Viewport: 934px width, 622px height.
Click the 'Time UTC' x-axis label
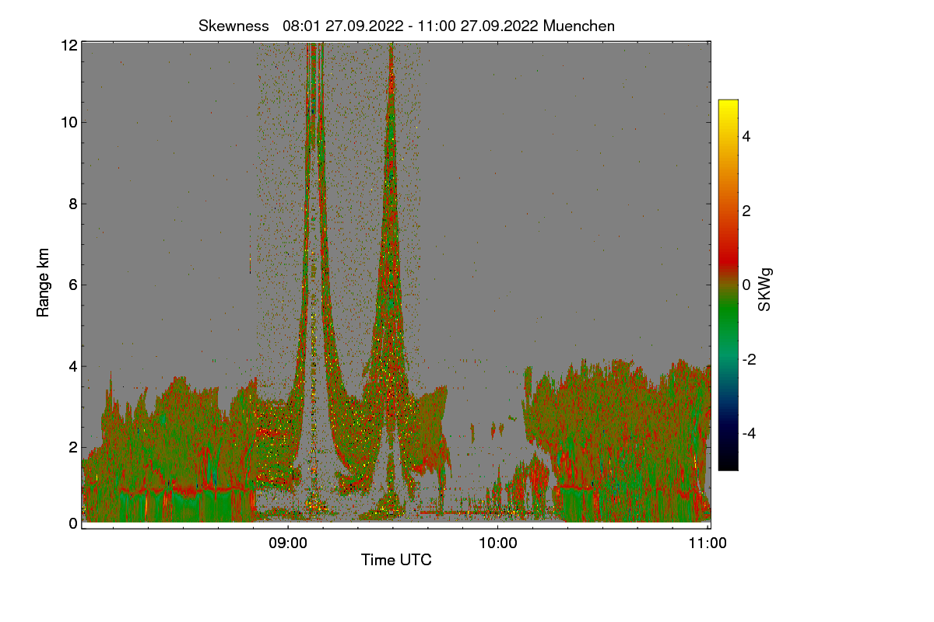[396, 560]
